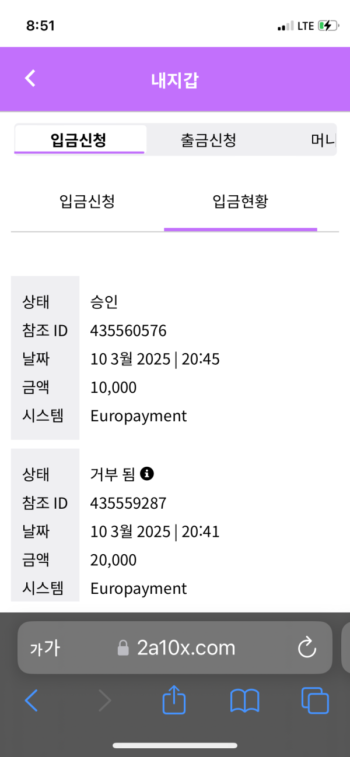The width and height of the screenshot is (350, 757).
Task: Tap the Safari reload page icon
Action: pyautogui.click(x=307, y=647)
